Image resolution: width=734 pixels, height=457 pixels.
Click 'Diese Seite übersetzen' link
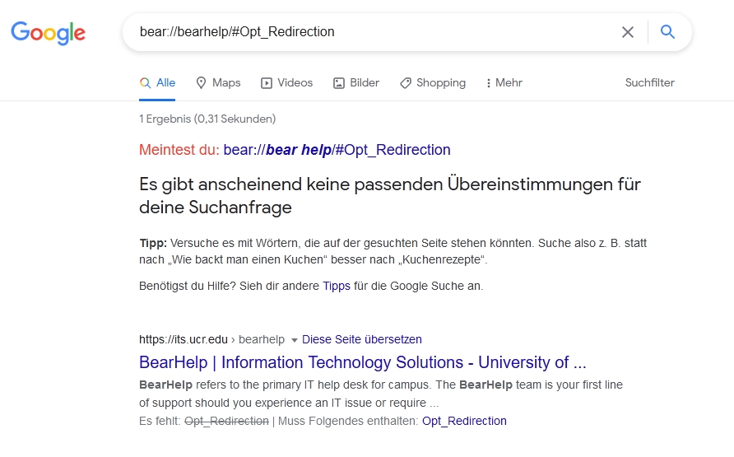(x=361, y=339)
